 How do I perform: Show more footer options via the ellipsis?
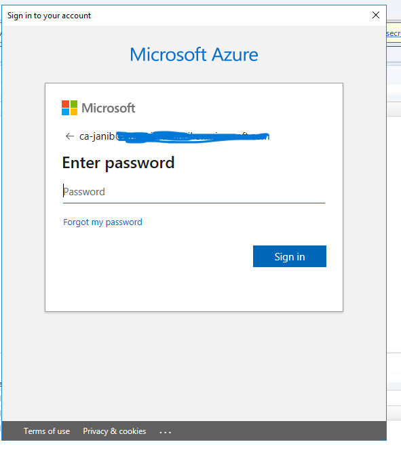point(166,432)
